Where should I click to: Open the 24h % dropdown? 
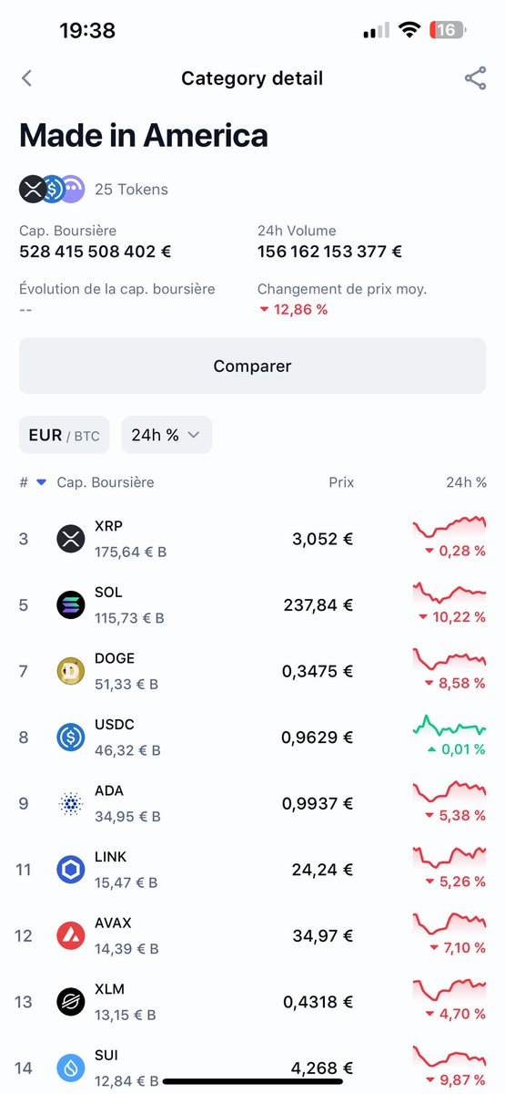click(167, 435)
